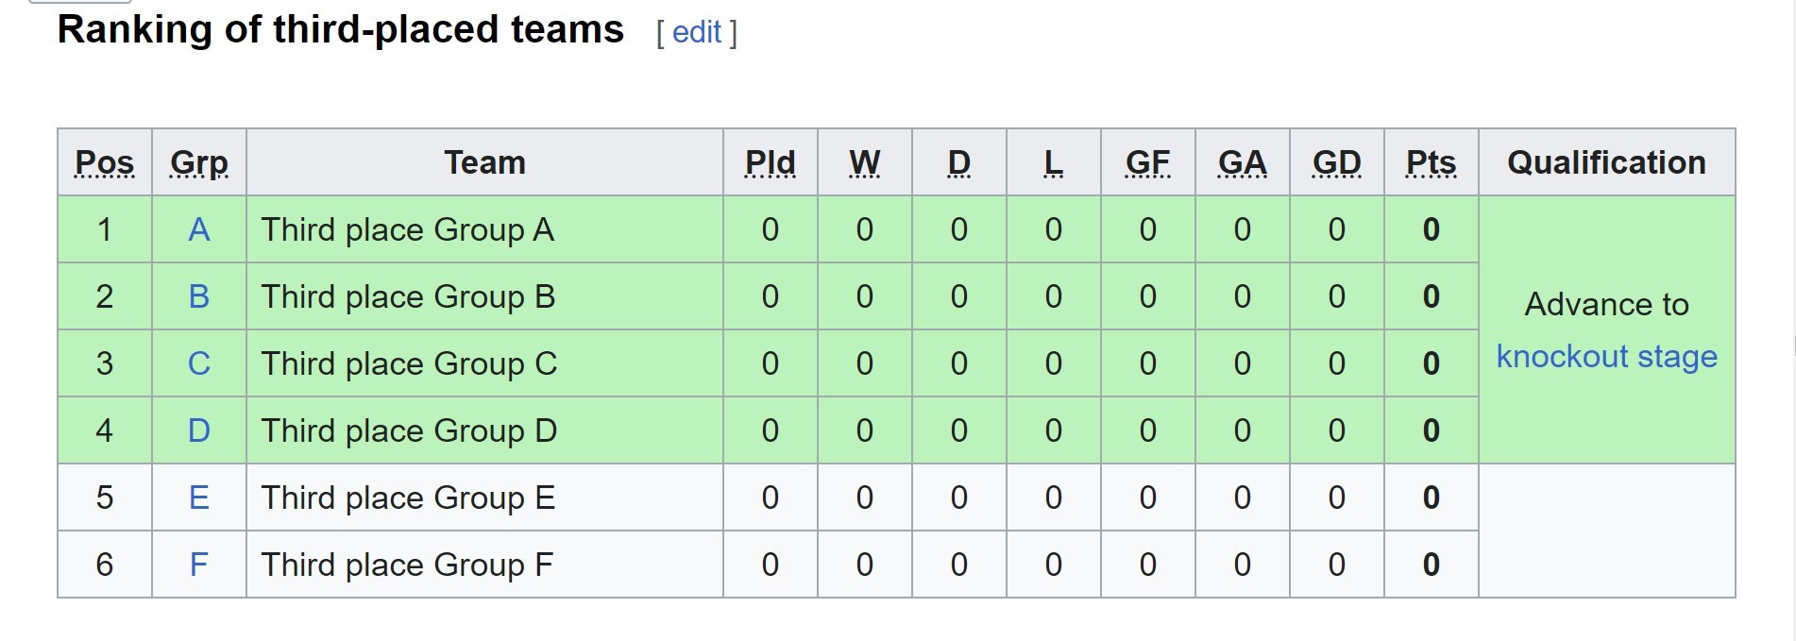Click the Pos column header abbreviation
Viewport: 1796px width, 641px height.
105,162
